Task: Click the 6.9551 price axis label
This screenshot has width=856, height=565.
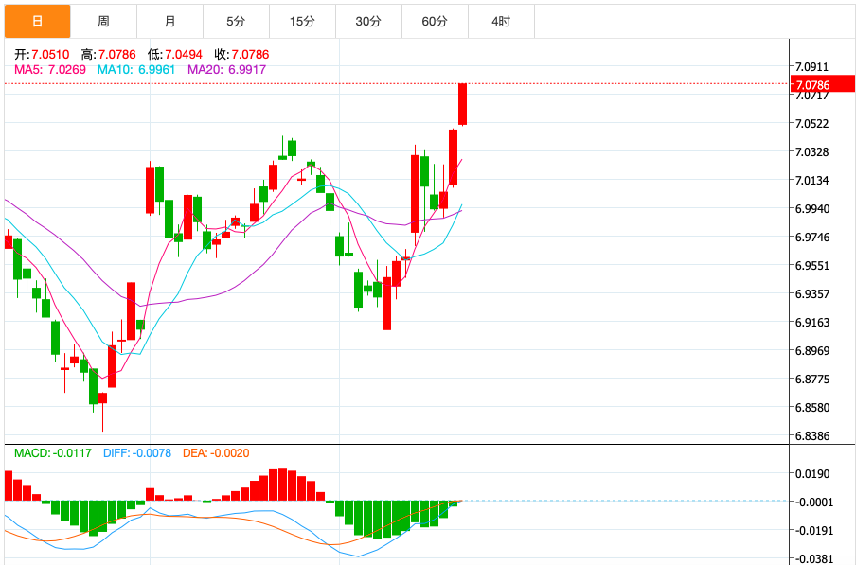Action: pos(811,266)
